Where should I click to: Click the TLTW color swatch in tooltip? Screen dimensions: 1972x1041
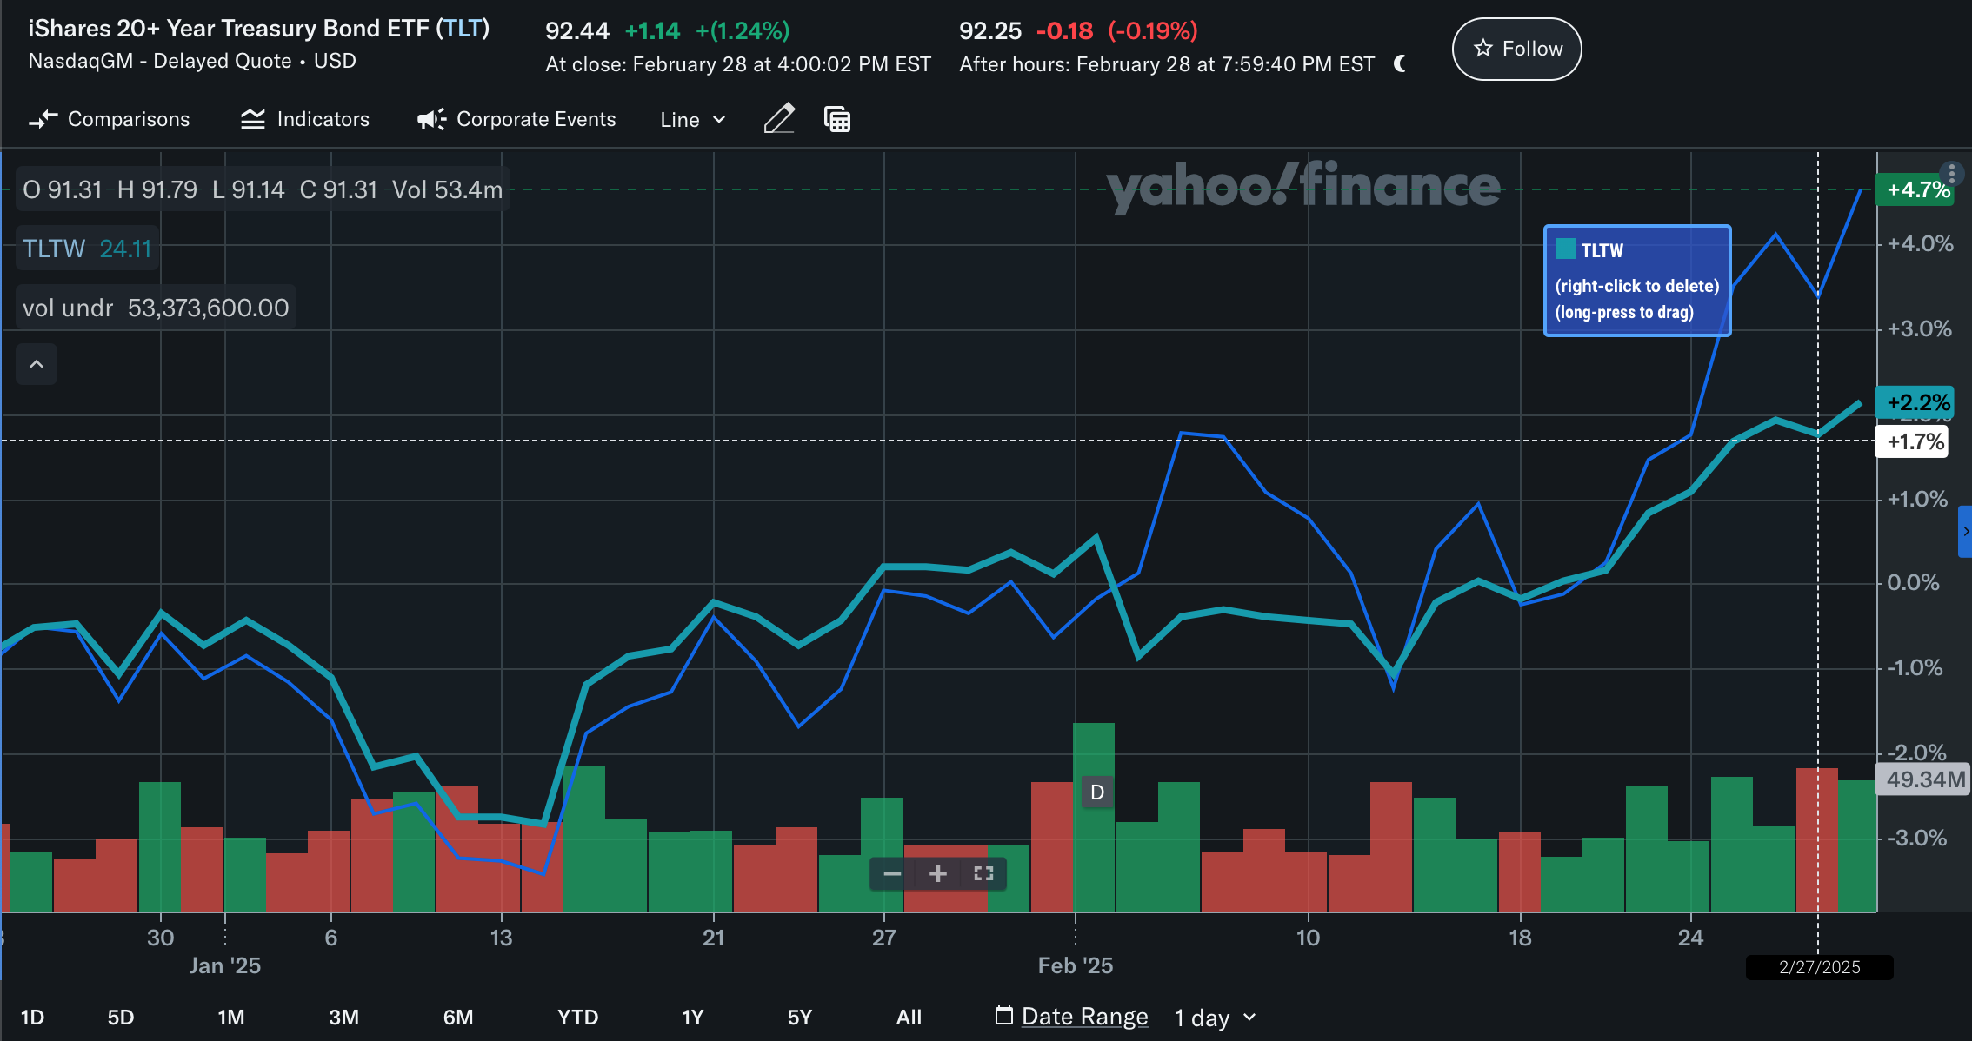[x=1565, y=249]
